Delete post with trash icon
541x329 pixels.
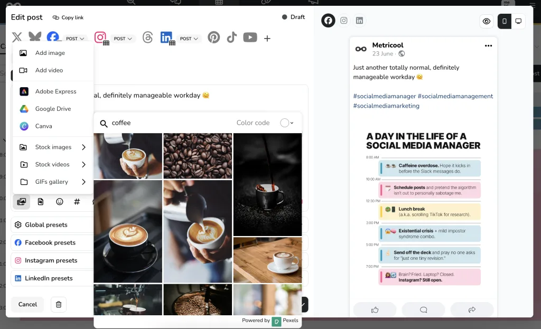pyautogui.click(x=59, y=304)
